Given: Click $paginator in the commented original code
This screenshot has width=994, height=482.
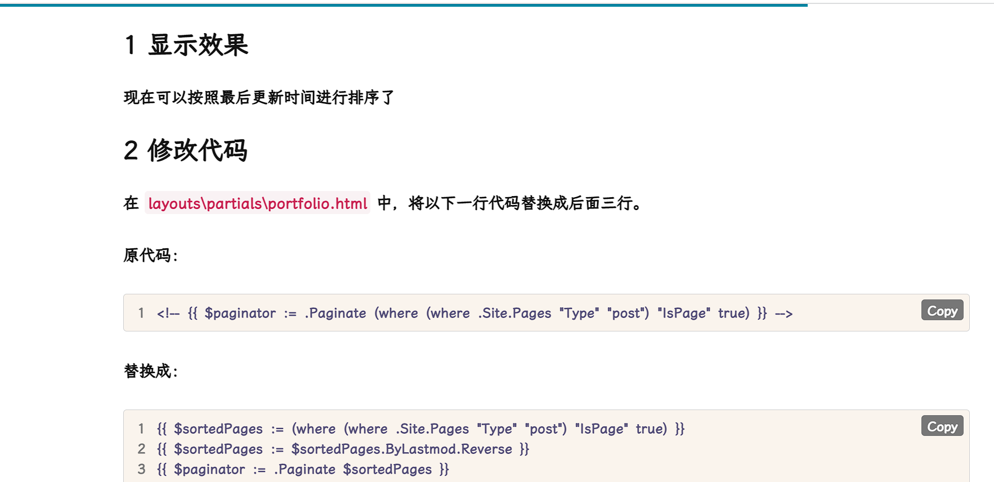Looking at the screenshot, I should pos(240,313).
